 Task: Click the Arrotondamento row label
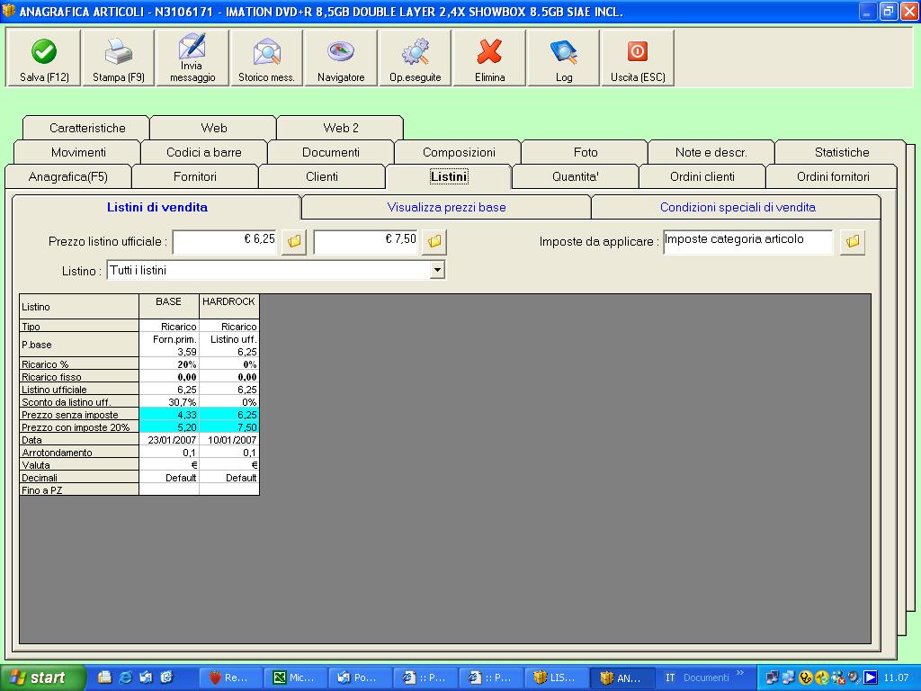click(79, 453)
